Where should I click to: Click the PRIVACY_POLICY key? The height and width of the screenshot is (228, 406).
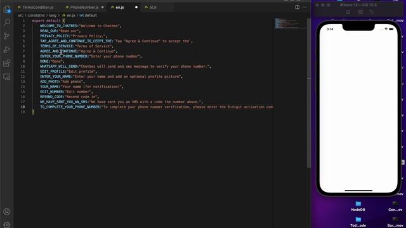(x=55, y=36)
